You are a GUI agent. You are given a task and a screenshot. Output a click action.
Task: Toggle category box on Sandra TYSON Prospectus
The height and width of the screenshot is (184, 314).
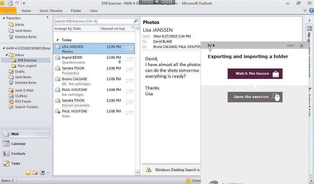pyautogui.click(x=127, y=70)
